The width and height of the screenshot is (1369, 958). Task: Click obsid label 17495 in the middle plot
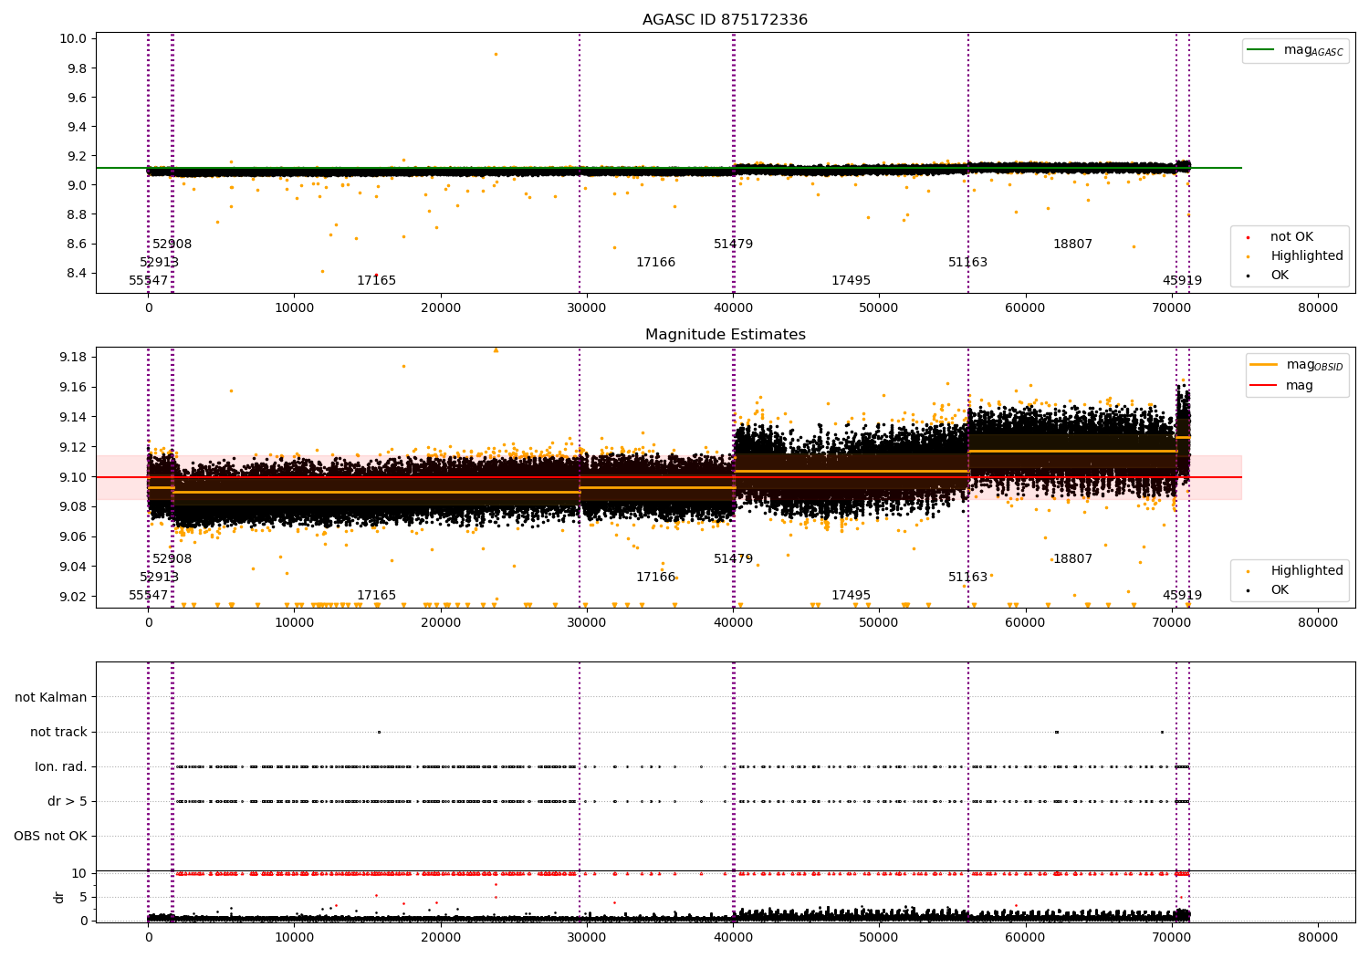pos(851,595)
